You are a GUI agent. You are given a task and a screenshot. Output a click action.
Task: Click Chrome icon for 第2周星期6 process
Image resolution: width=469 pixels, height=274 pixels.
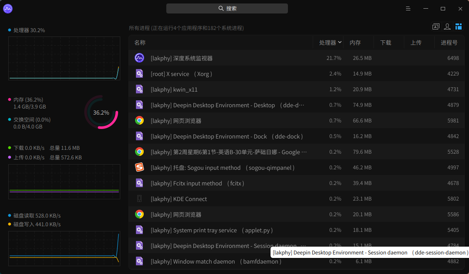pyautogui.click(x=139, y=152)
